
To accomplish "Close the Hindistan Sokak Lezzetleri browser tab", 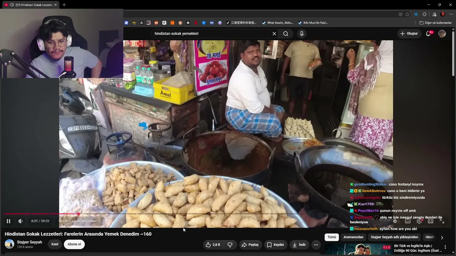I will click(x=56, y=5).
